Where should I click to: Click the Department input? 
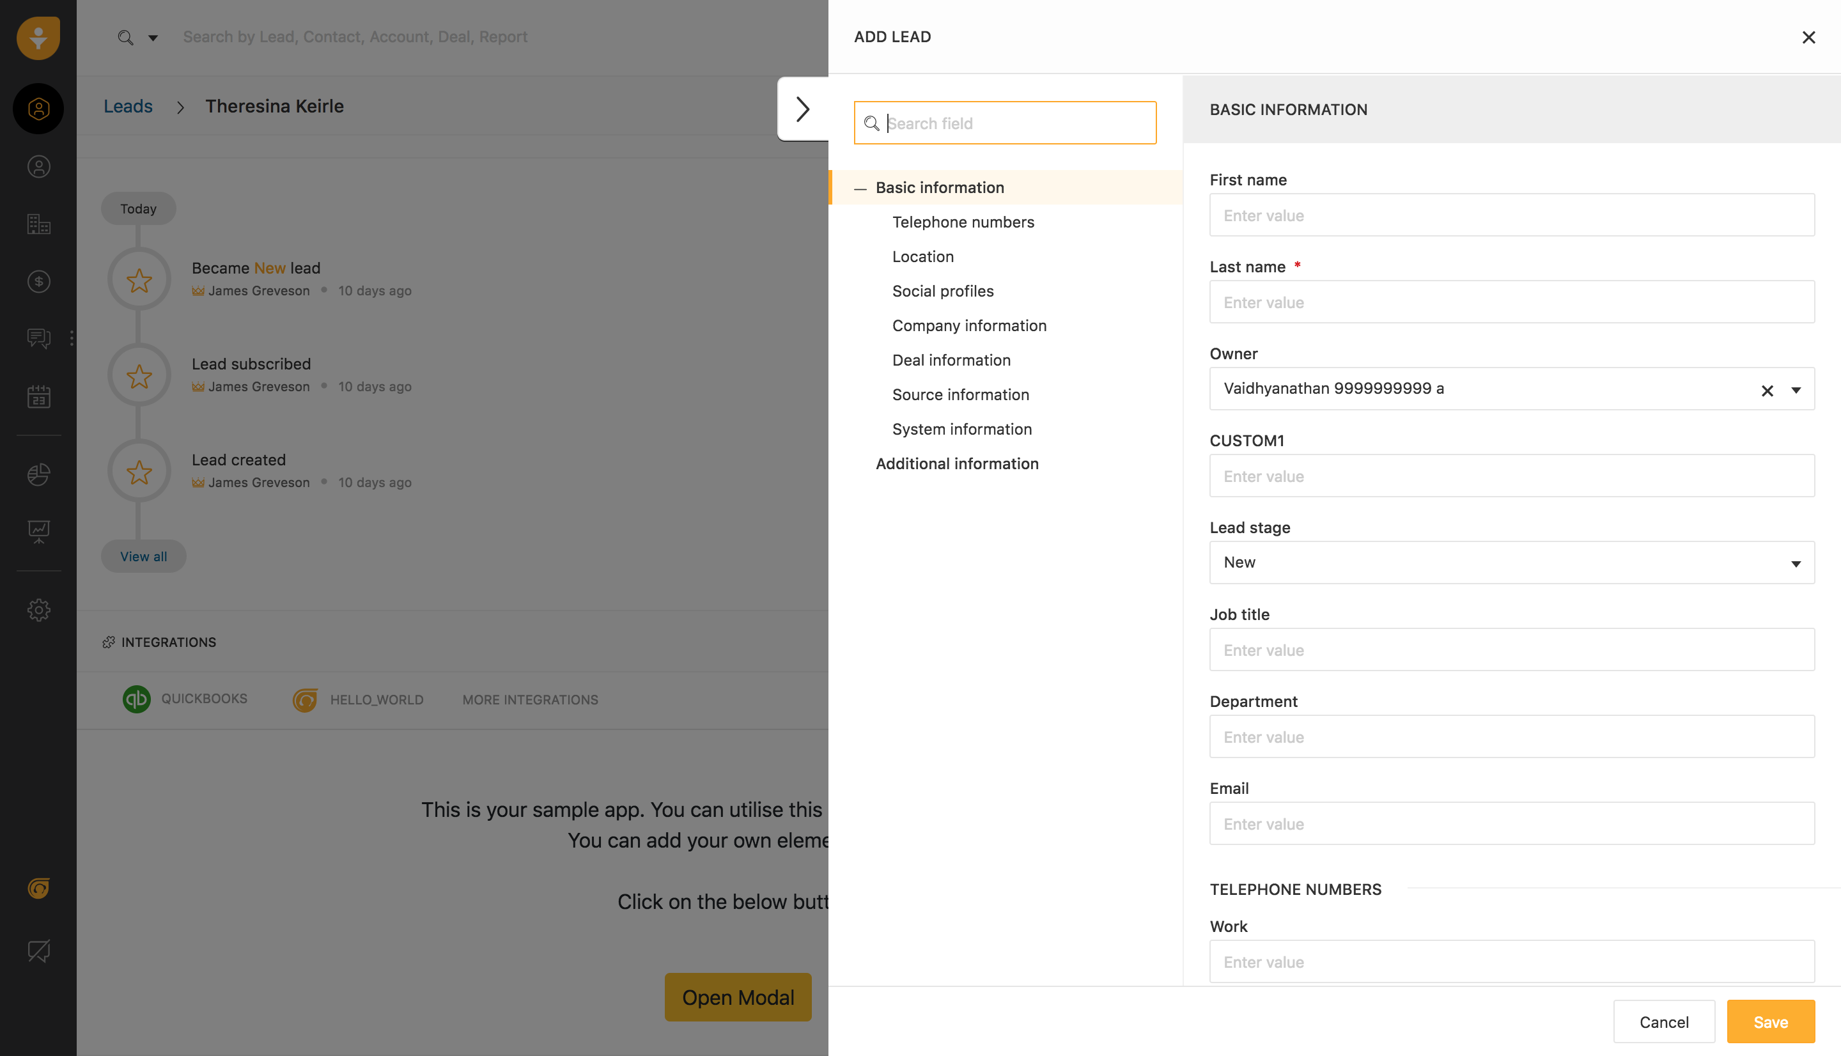click(1512, 736)
